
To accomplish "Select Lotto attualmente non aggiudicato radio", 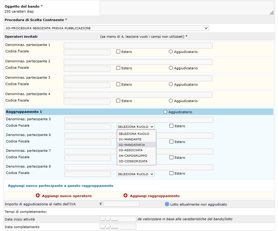I will (167, 204).
